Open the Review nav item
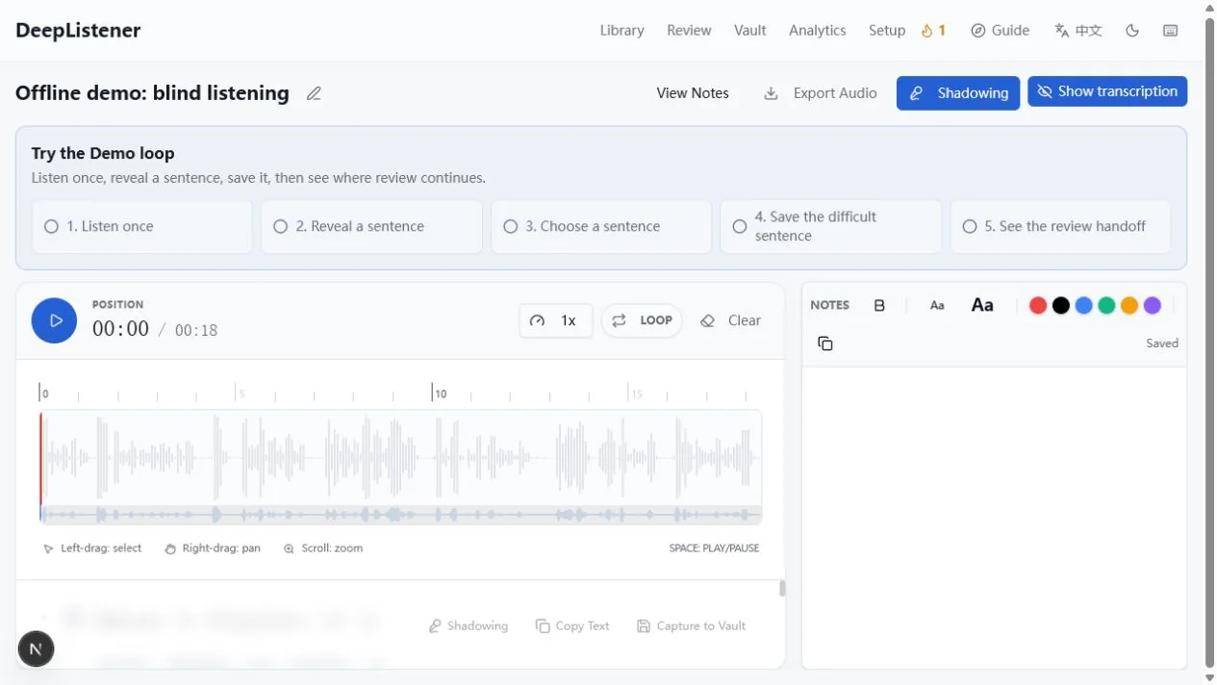 [689, 31]
